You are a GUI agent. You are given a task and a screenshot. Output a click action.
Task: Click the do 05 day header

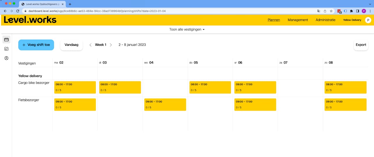click(193, 63)
